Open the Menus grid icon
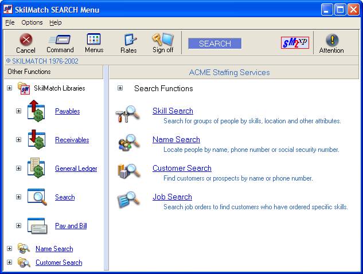The height and width of the screenshot is (274, 363). pyautogui.click(x=93, y=39)
